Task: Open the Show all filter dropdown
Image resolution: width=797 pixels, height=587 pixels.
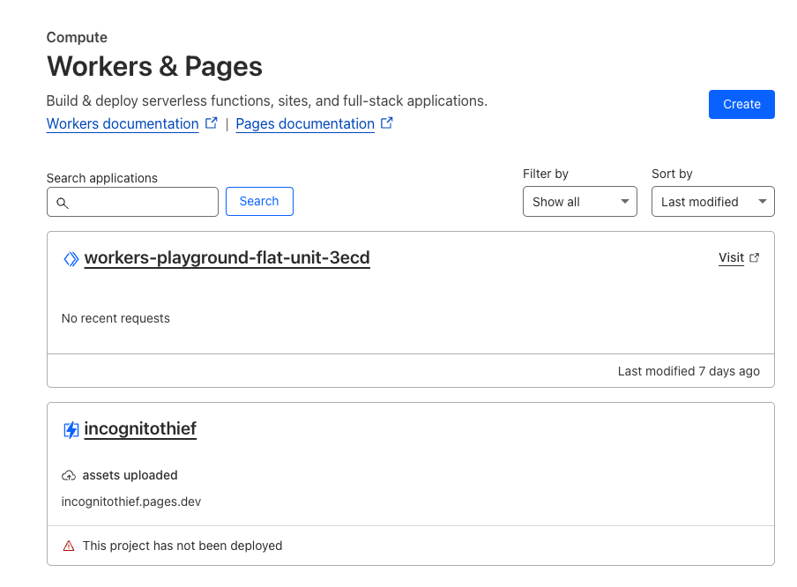Action: click(x=580, y=202)
